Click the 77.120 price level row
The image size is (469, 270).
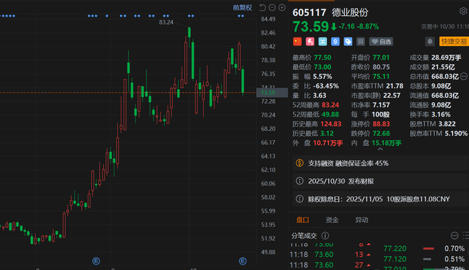coord(424,259)
